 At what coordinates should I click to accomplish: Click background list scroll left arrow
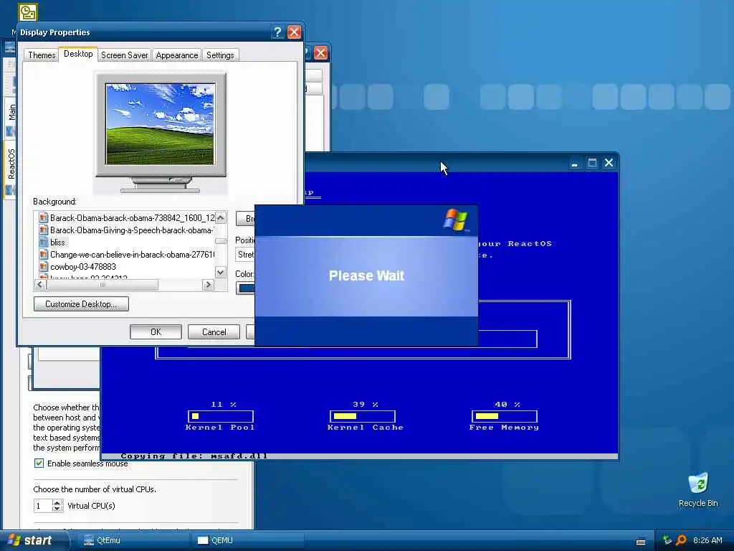click(x=40, y=284)
